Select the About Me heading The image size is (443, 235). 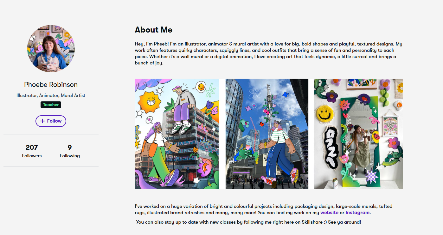(154, 30)
